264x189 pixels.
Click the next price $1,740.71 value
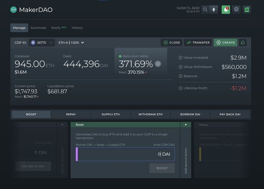point(30,96)
